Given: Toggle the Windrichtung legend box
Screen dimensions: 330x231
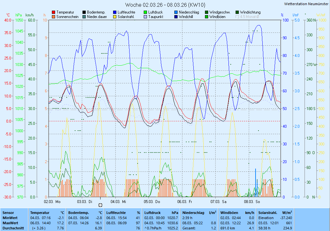Looking at the screenshot, I should pos(237,12).
